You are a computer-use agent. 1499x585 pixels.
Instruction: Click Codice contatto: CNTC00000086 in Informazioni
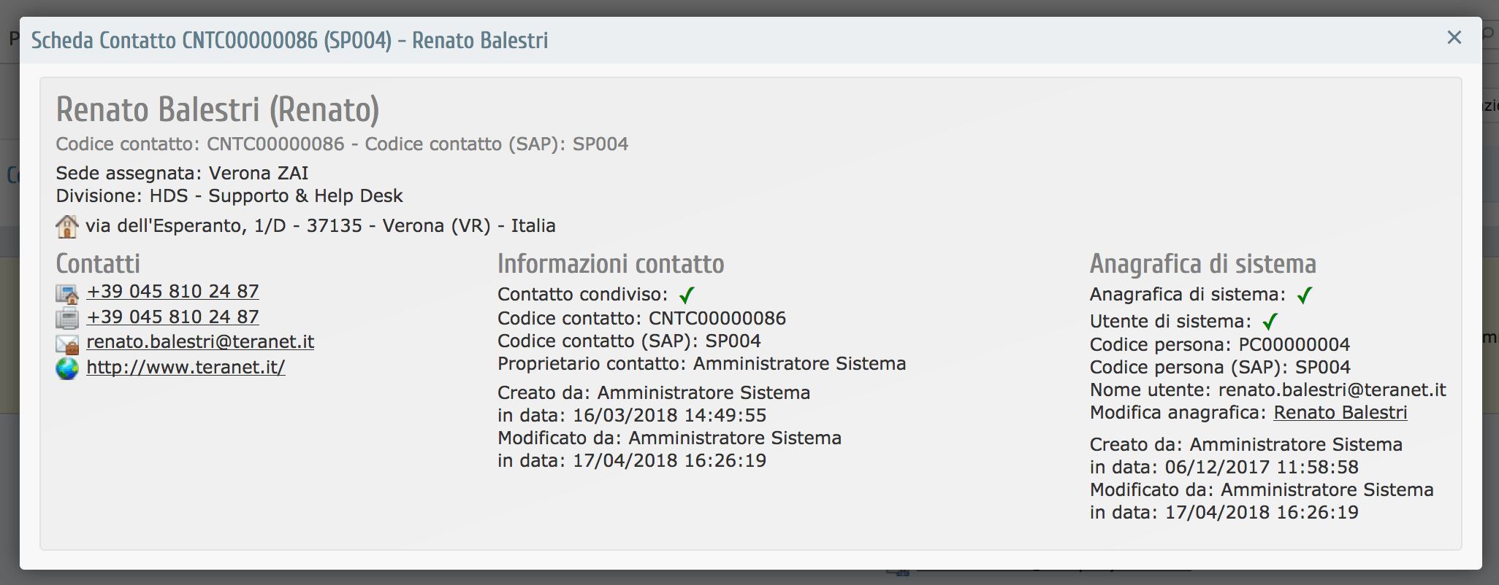click(641, 318)
